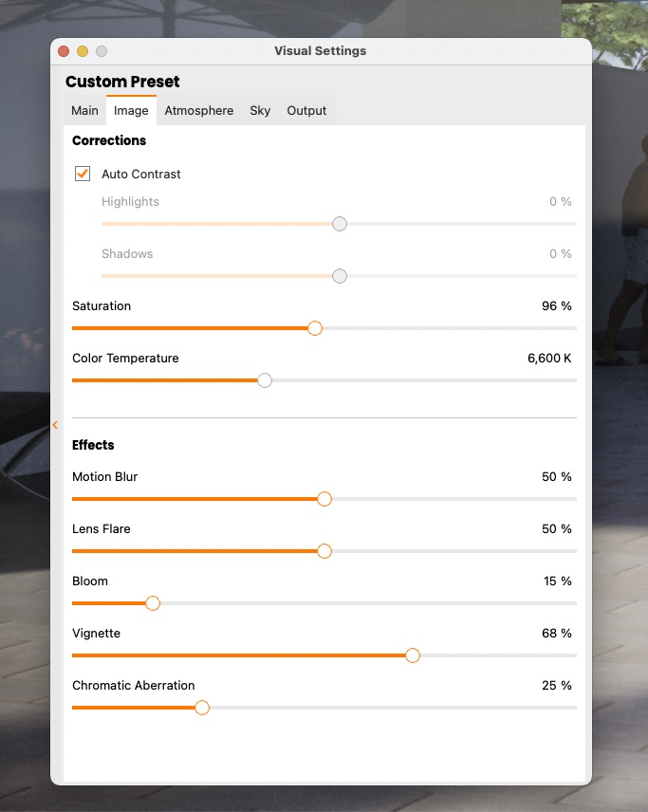Click the Vignette 68 % value field
This screenshot has width=648, height=812.
click(556, 634)
